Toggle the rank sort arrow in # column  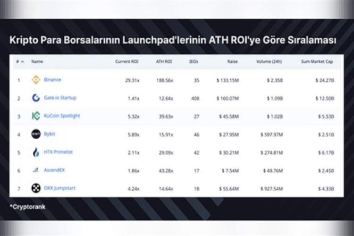coord(22,61)
